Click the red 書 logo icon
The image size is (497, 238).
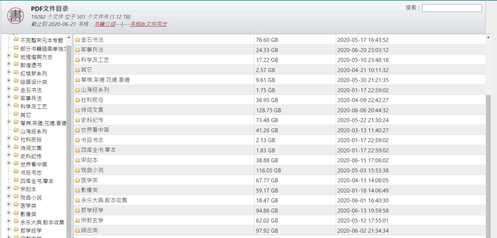click(16, 16)
